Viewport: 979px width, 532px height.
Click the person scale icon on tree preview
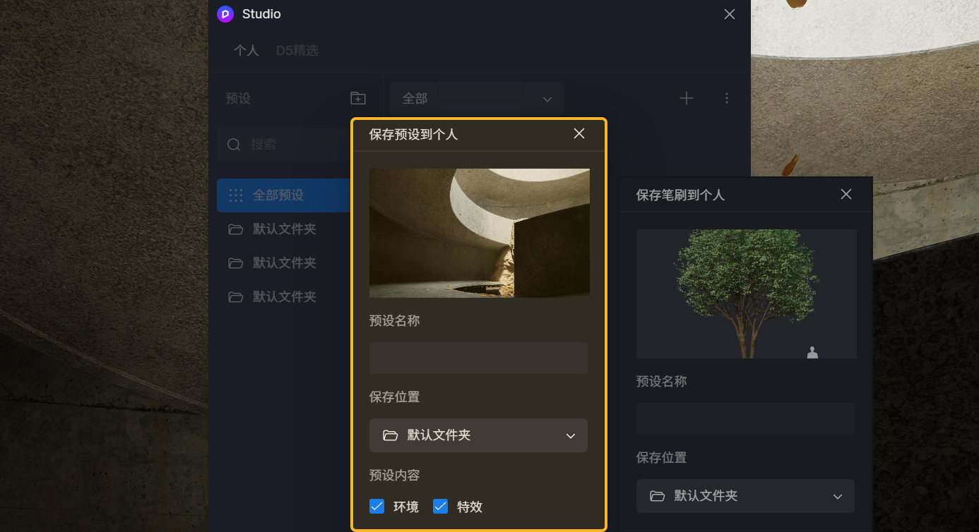(x=812, y=352)
